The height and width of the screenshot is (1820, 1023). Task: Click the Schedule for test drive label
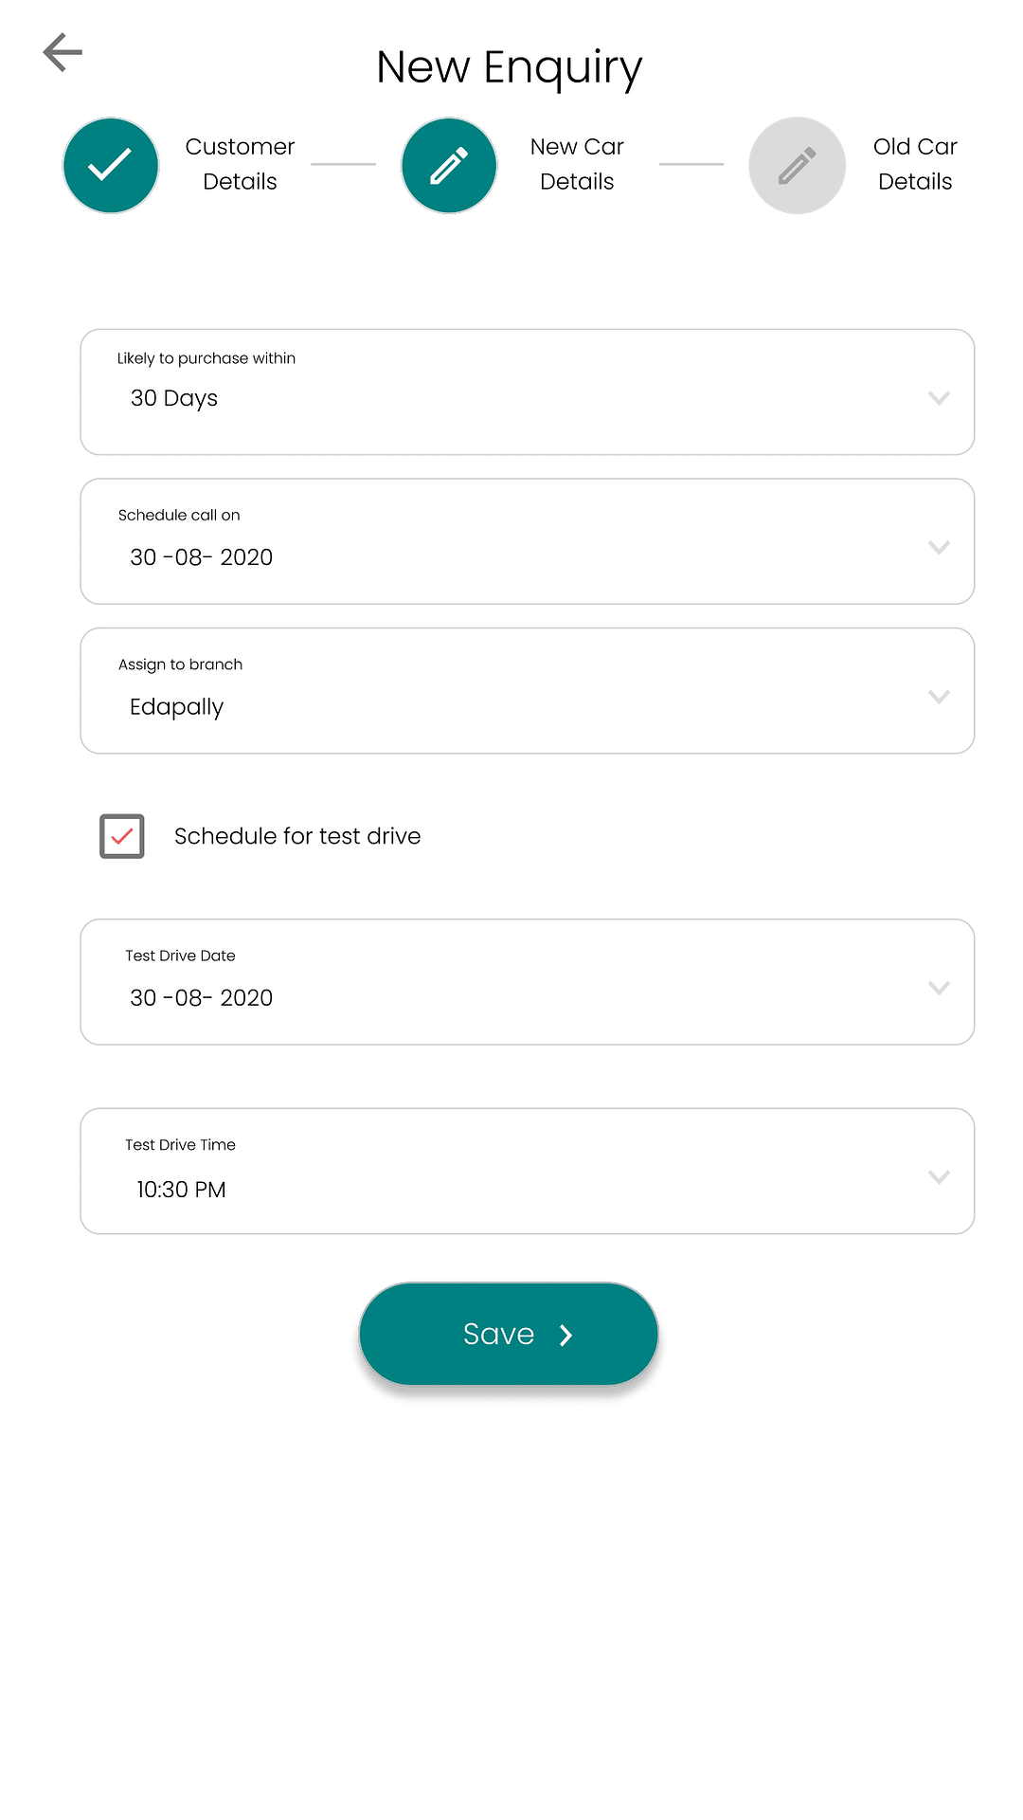[297, 836]
